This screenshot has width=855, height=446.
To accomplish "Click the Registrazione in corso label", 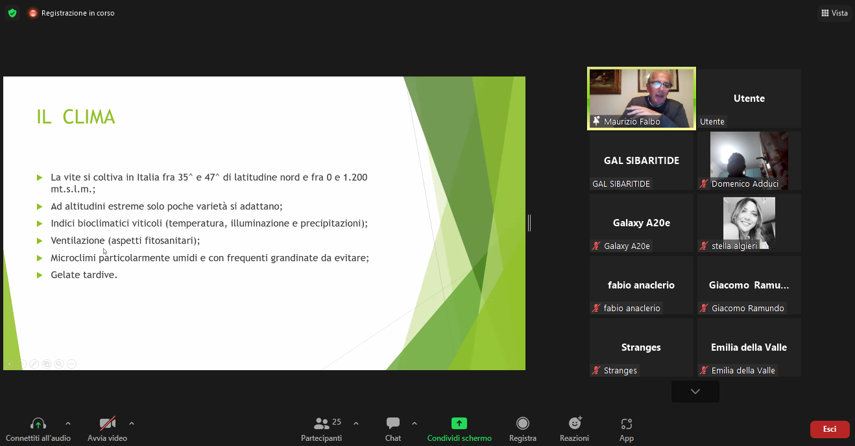I will [x=78, y=13].
